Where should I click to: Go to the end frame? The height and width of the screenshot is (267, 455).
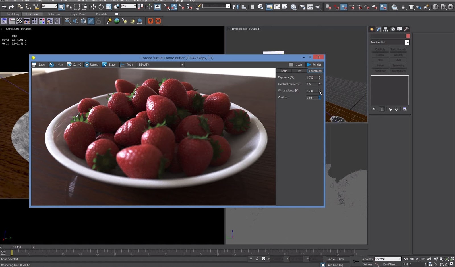coord(429,259)
